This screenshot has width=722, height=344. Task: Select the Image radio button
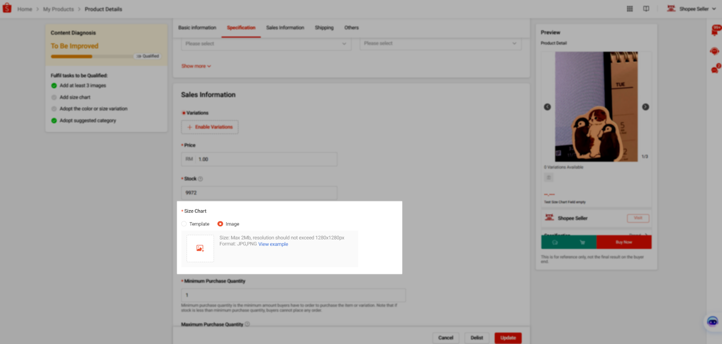coord(220,224)
